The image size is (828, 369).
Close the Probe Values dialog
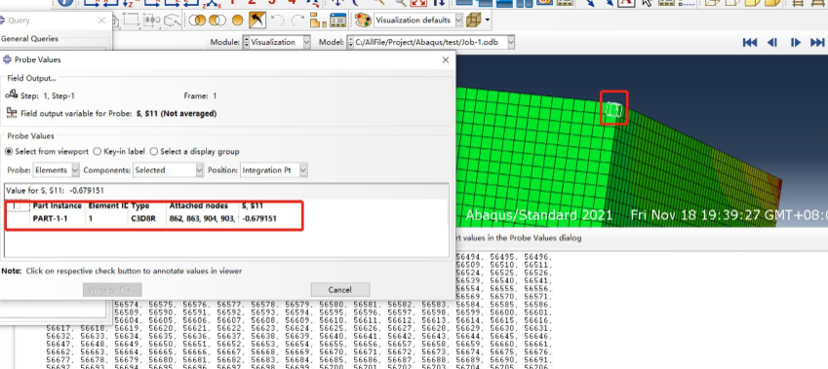pos(445,59)
